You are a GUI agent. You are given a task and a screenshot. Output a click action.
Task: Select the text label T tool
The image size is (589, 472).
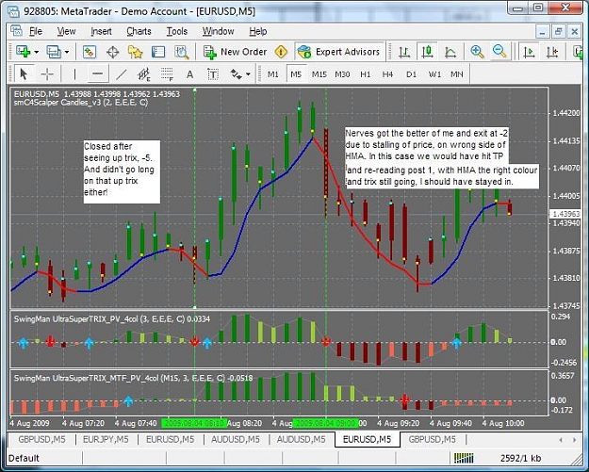tap(213, 74)
